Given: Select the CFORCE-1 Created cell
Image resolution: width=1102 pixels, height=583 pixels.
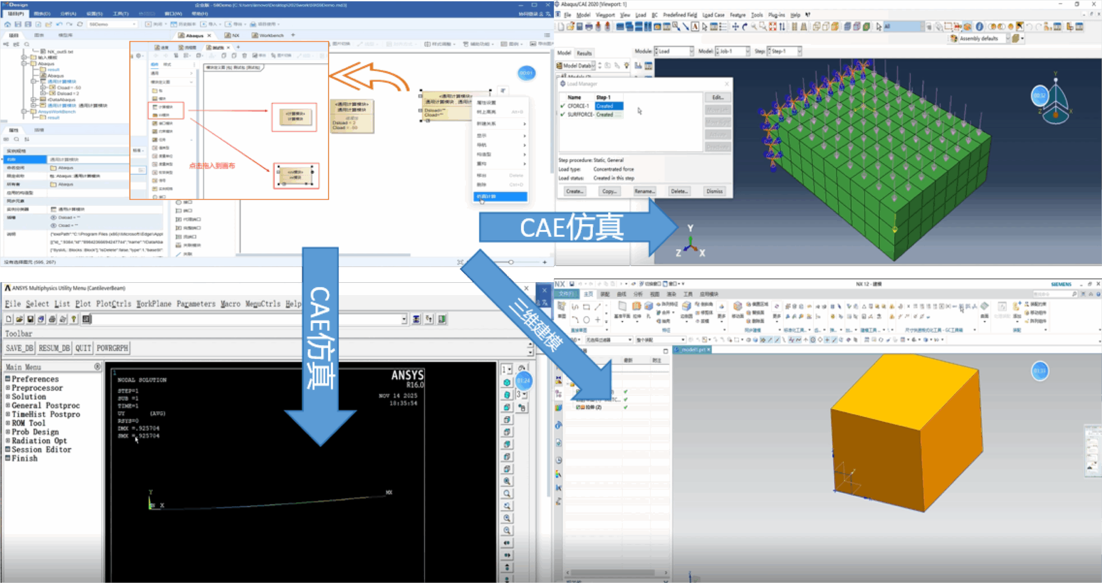Looking at the screenshot, I should point(609,106).
